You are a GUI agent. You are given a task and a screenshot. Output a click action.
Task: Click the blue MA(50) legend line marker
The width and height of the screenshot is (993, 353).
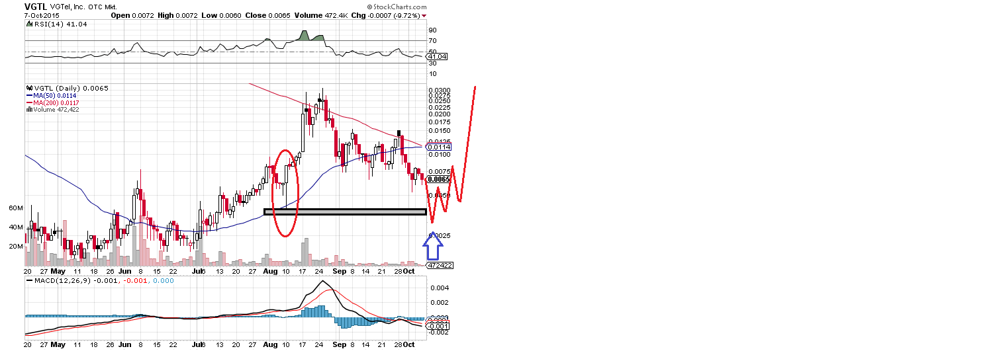click(30, 95)
